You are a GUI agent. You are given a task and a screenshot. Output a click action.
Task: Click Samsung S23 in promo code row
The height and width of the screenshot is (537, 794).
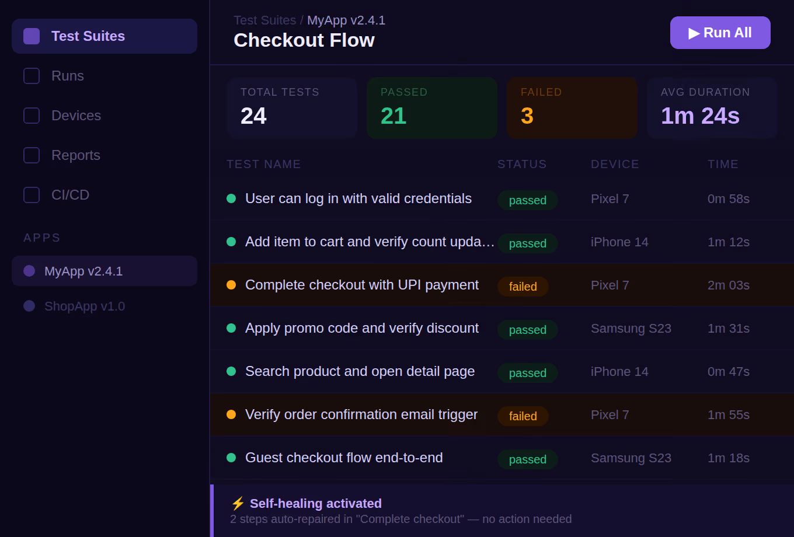point(631,329)
